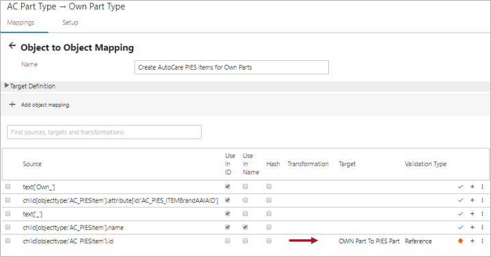Click the OWN Part To PIES Part target

click(x=369, y=241)
